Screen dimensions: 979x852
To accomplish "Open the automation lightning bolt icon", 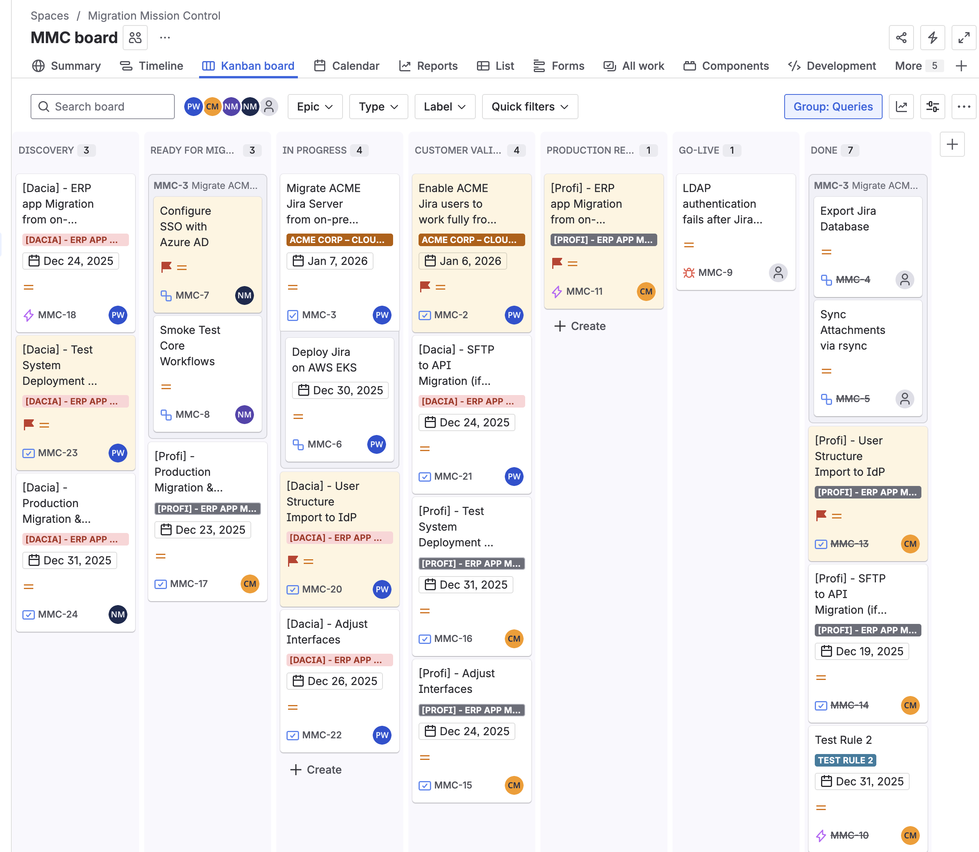I will pos(932,38).
